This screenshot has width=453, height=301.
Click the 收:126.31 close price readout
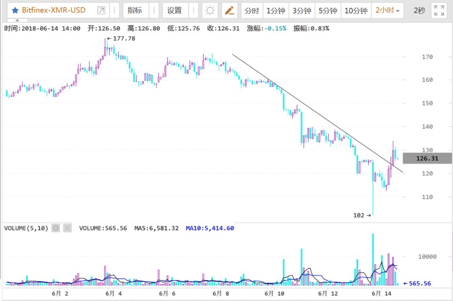[x=223, y=29]
